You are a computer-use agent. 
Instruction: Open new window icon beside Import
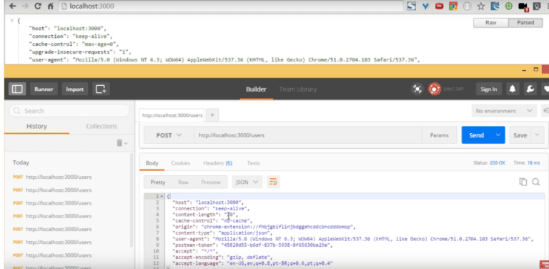pos(101,89)
